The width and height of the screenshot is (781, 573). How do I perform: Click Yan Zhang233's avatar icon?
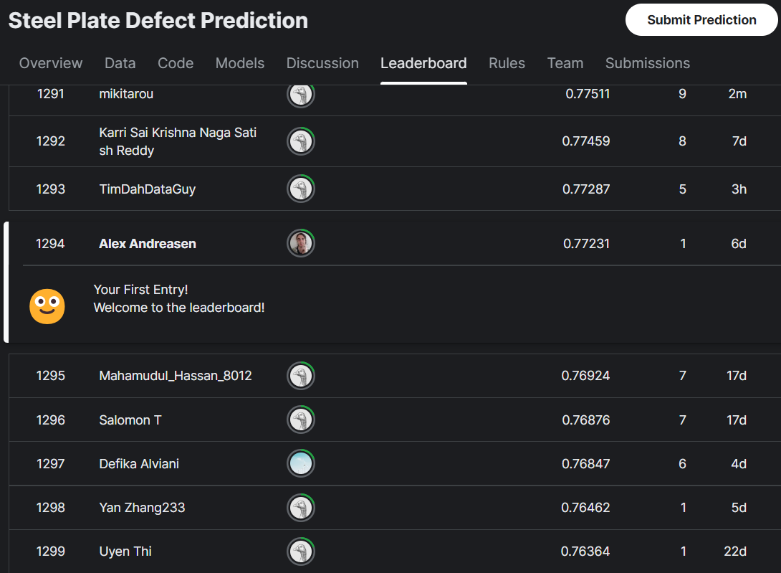[x=301, y=507]
